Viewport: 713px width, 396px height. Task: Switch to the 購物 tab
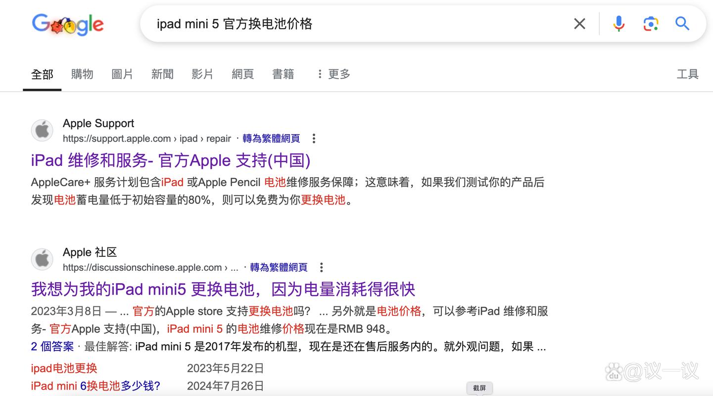click(x=82, y=74)
